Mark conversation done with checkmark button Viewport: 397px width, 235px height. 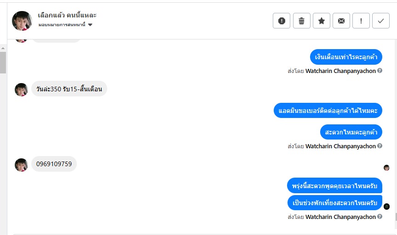point(381,21)
